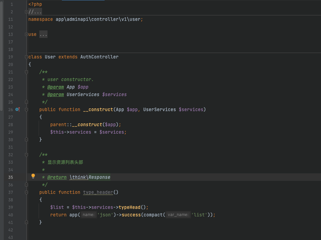Click the type_header function name
321x240 pixels.
coord(98,192)
